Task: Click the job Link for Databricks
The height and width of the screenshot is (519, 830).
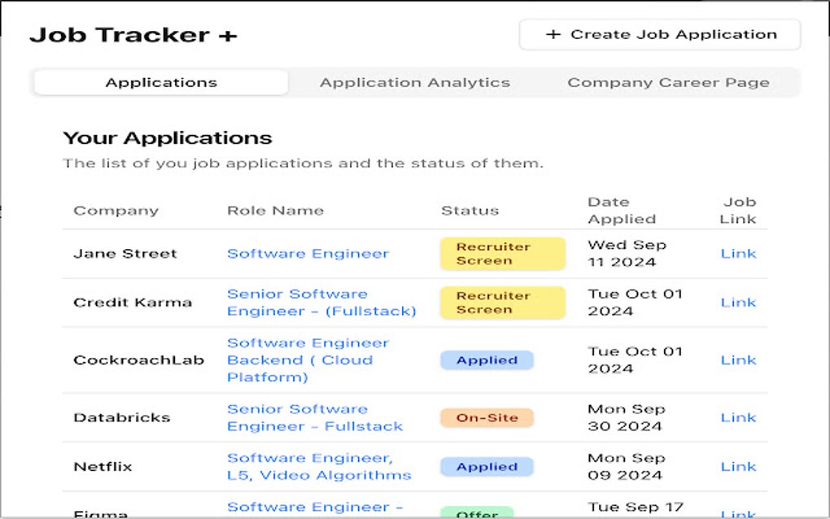Action: point(738,417)
